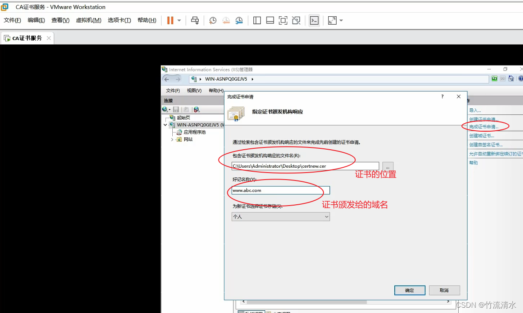
Task: Click the stop icon in IIS toolbar
Action: click(x=503, y=79)
